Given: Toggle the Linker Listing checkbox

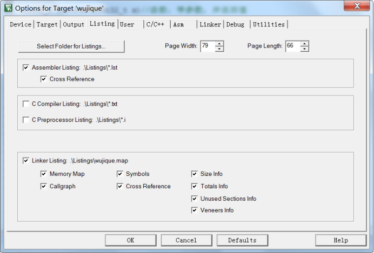Looking at the screenshot, I should pyautogui.click(x=26, y=161).
